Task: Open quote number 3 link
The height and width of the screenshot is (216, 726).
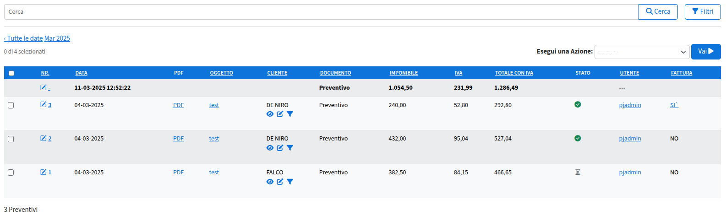Action: (x=49, y=105)
